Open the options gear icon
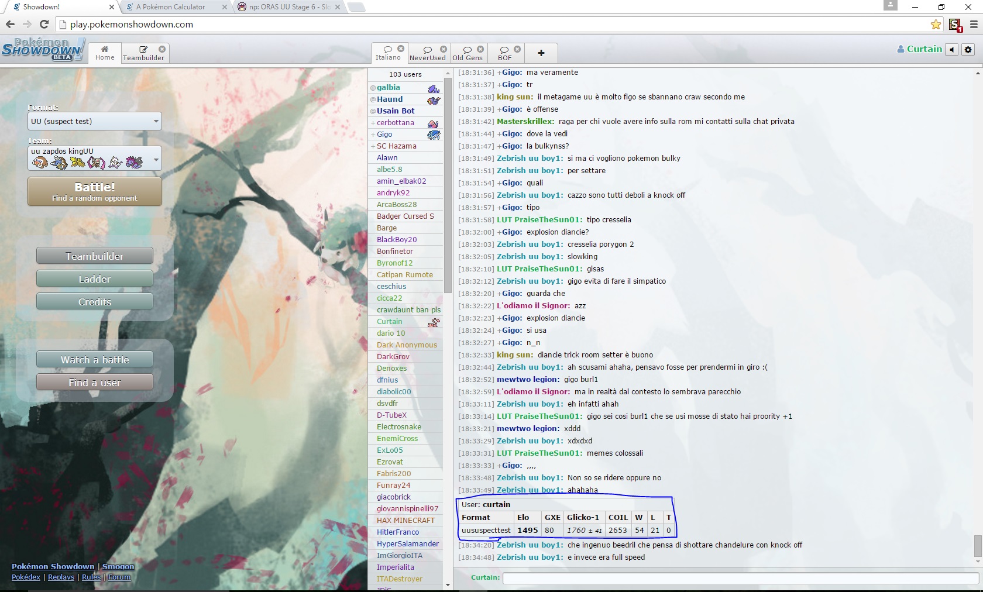 point(968,50)
